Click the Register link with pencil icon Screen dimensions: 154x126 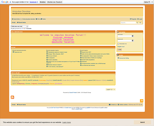133,19
